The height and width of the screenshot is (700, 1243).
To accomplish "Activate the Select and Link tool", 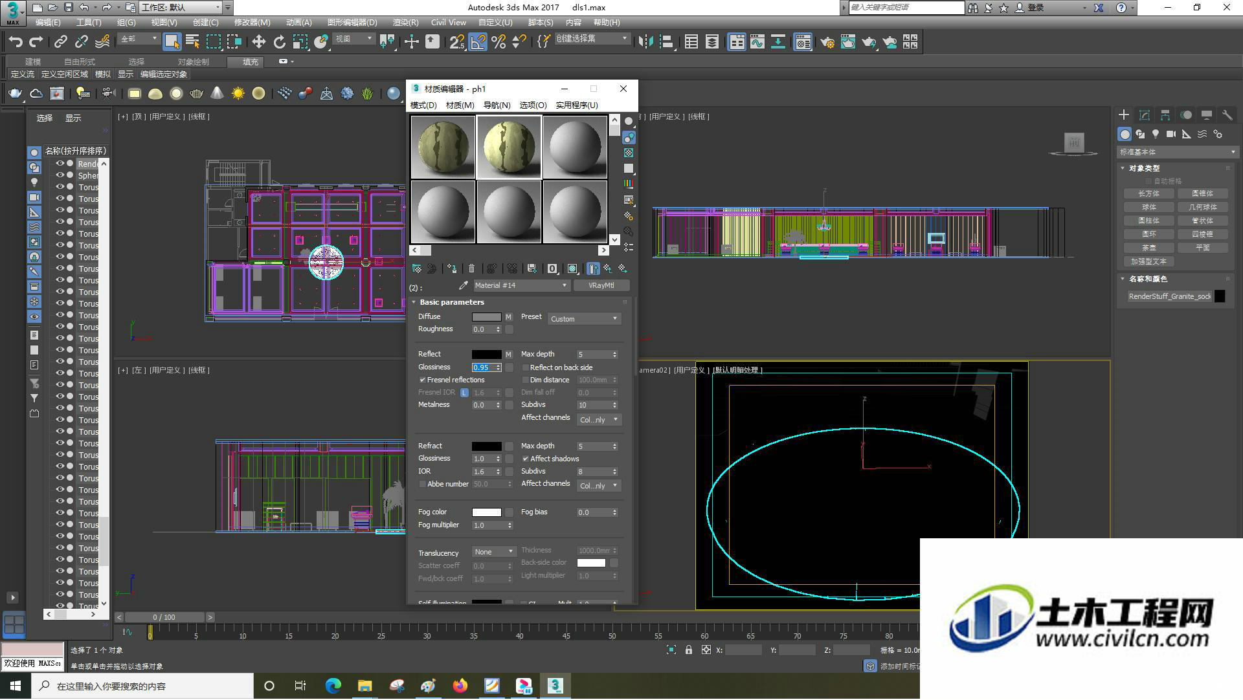I will [x=61, y=42].
